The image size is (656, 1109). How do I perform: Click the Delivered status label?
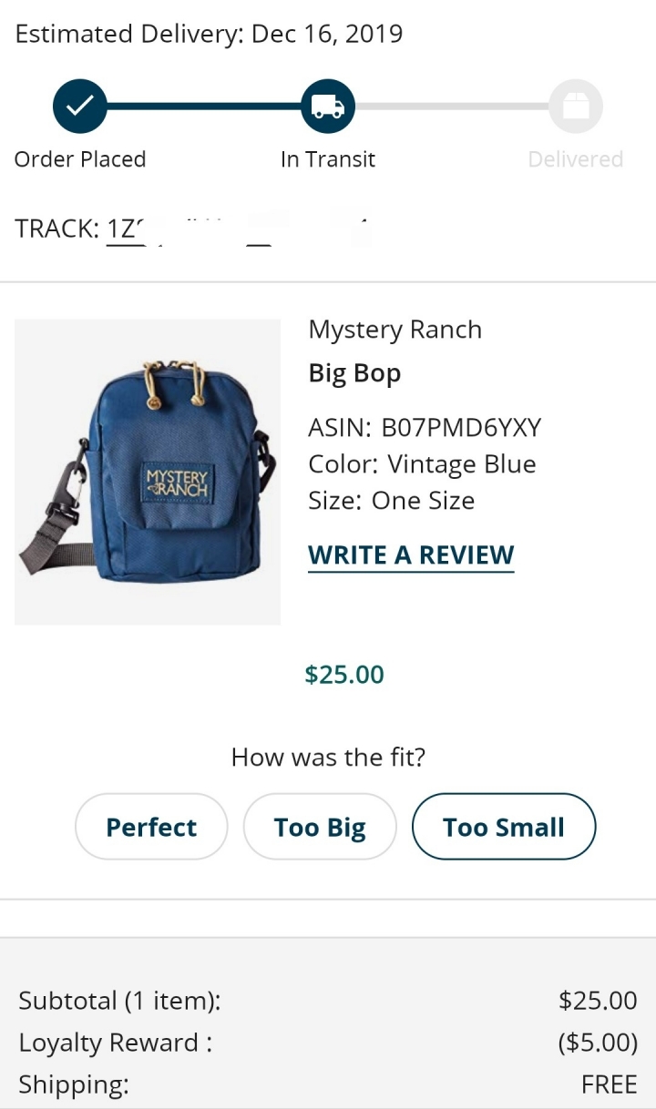tap(576, 159)
